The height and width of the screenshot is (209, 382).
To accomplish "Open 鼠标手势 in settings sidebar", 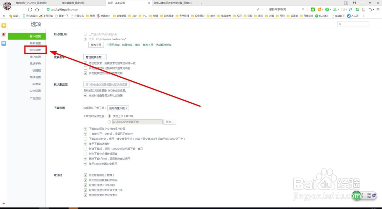I will [x=35, y=64].
